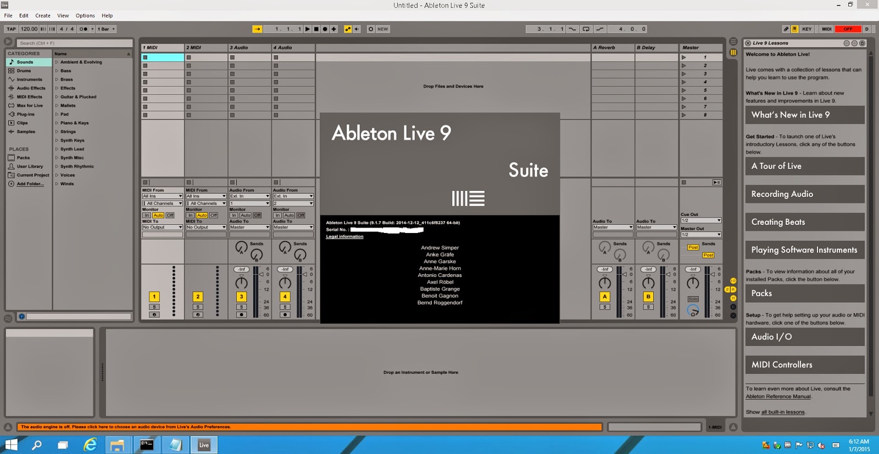Image resolution: width=879 pixels, height=454 pixels.
Task: Launch Master scene 1
Action: click(684, 57)
